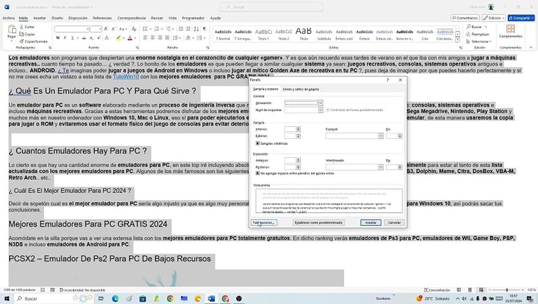Apply underline (S) formatting
The image size is (538, 304).
click(72, 38)
